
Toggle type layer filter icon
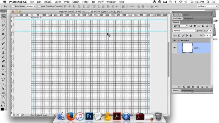pos(199,26)
